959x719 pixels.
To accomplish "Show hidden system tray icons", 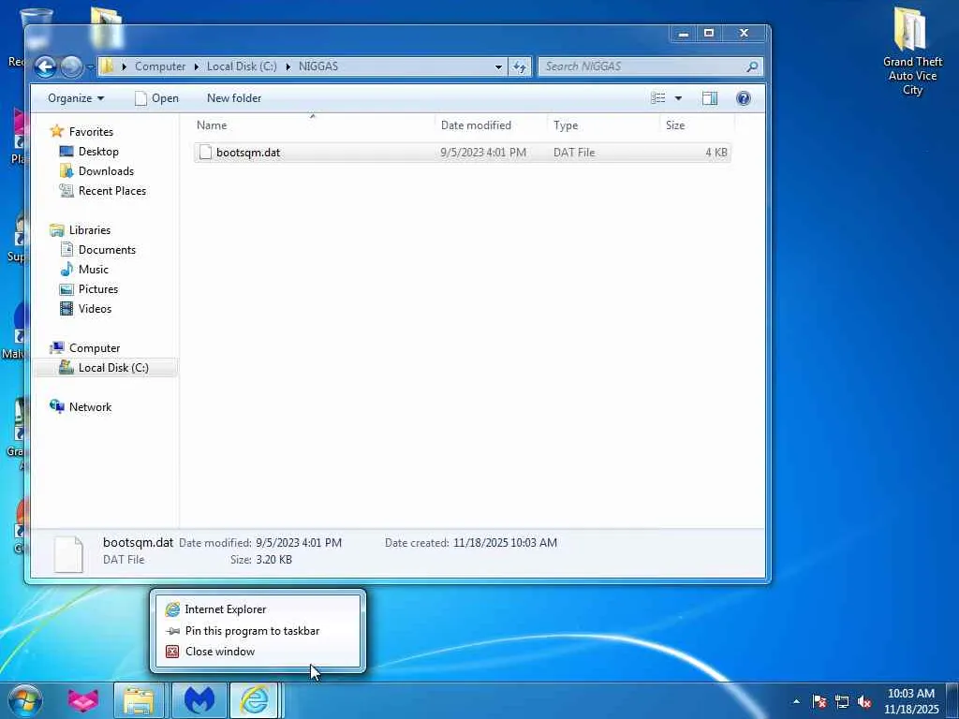I will point(796,701).
